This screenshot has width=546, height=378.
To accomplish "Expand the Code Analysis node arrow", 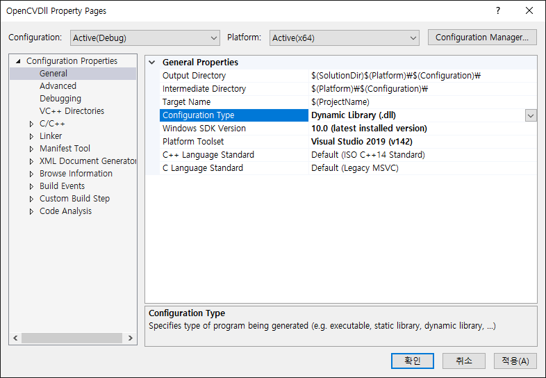I will point(31,211).
